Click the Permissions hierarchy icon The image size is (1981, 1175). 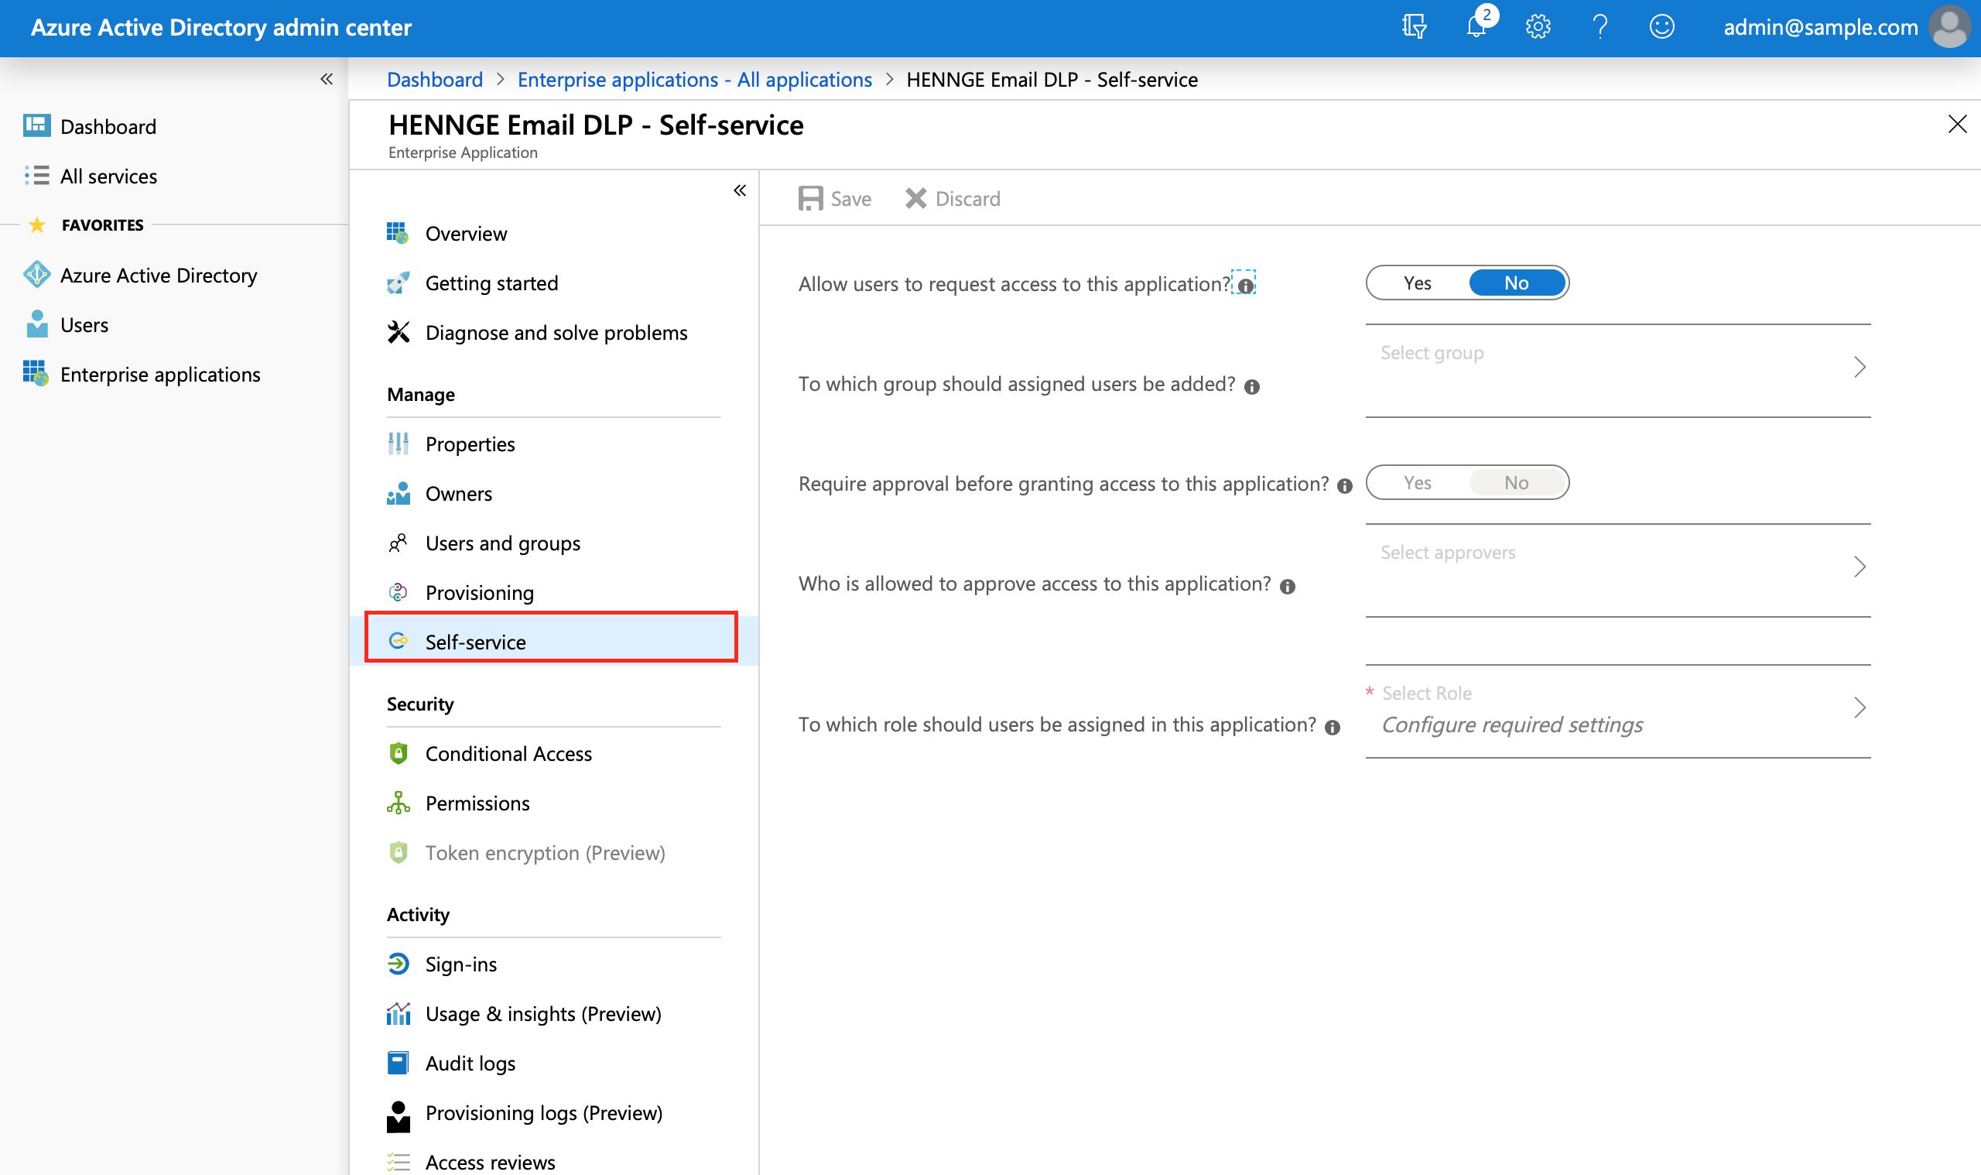(398, 802)
